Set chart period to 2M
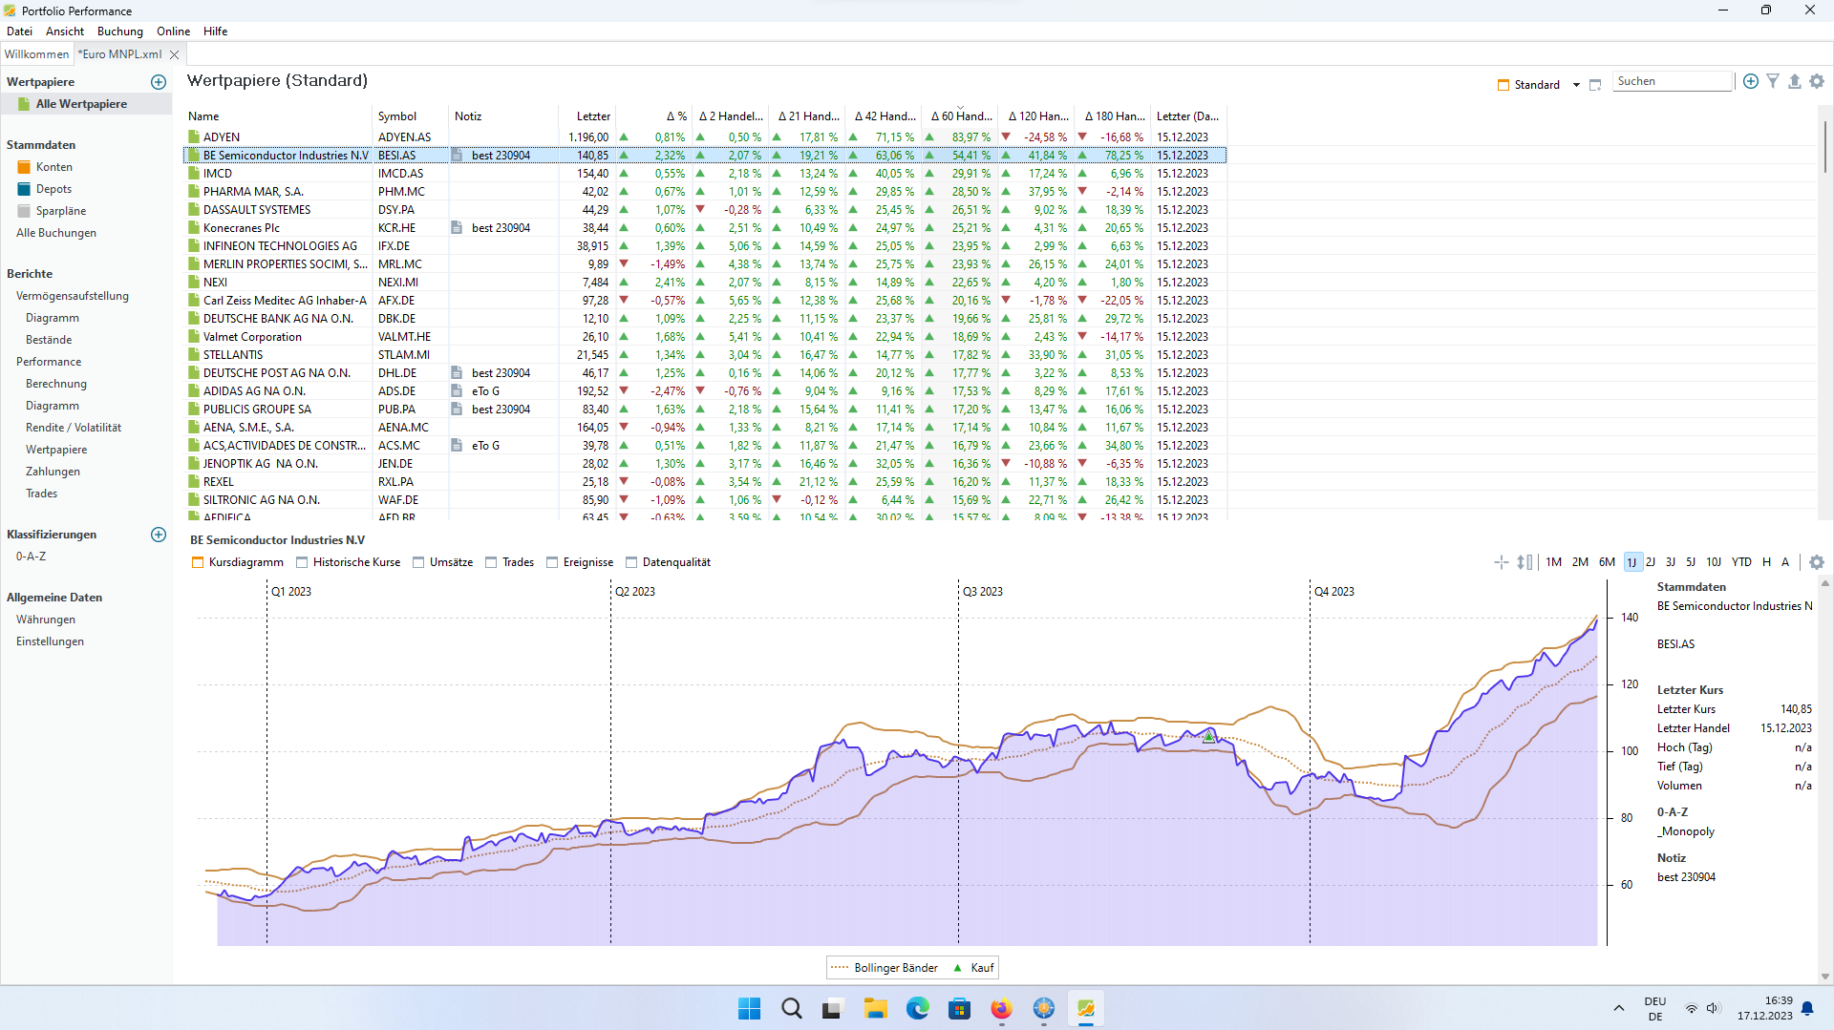The image size is (1834, 1030). click(1581, 562)
